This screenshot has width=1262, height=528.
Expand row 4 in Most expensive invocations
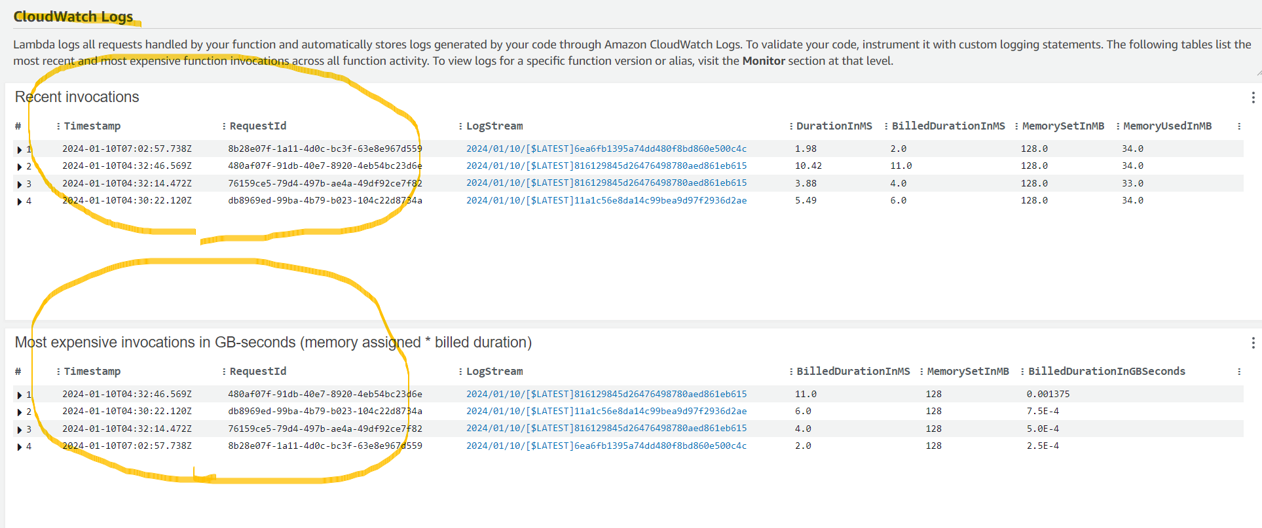click(19, 447)
